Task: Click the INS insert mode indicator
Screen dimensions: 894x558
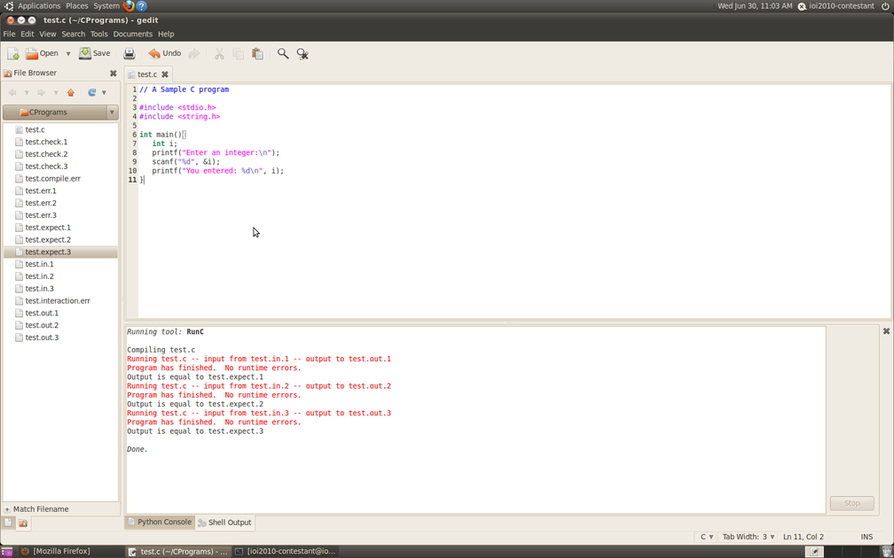Action: pos(867,537)
